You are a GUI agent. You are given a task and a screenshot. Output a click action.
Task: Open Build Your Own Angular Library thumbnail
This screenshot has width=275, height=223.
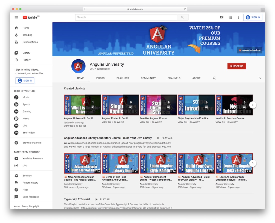pos(196,163)
